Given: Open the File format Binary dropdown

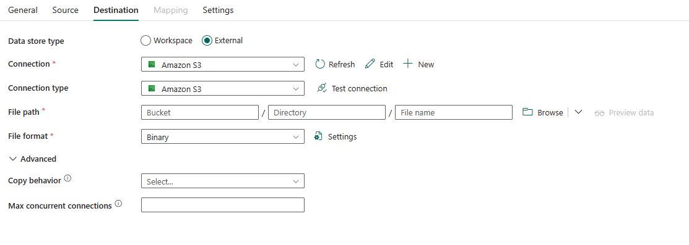Looking at the screenshot, I should tap(223, 136).
